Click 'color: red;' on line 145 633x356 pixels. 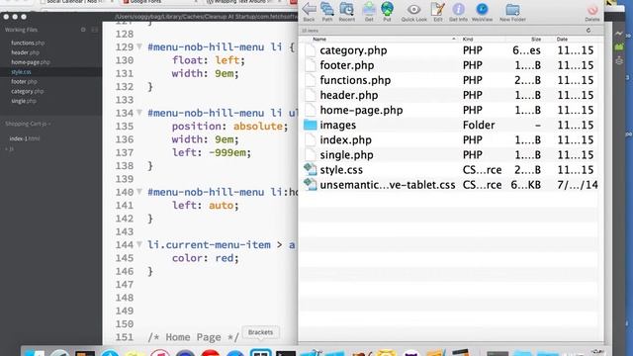tap(205, 258)
